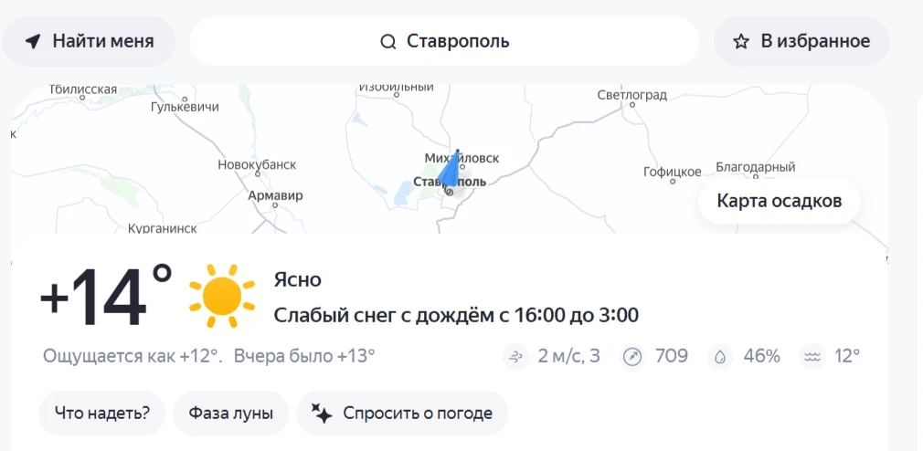Click the Армавир label on the map
Viewport: 923px width, 451px height.
point(275,195)
